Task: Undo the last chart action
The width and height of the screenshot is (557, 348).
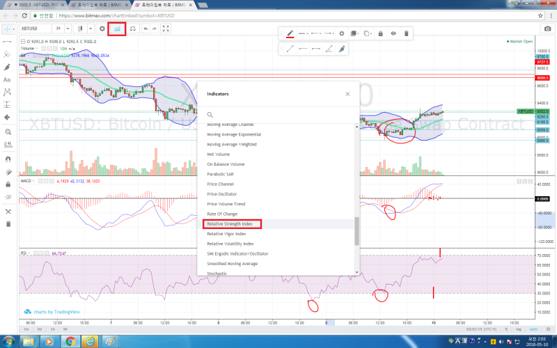Action: point(146,29)
